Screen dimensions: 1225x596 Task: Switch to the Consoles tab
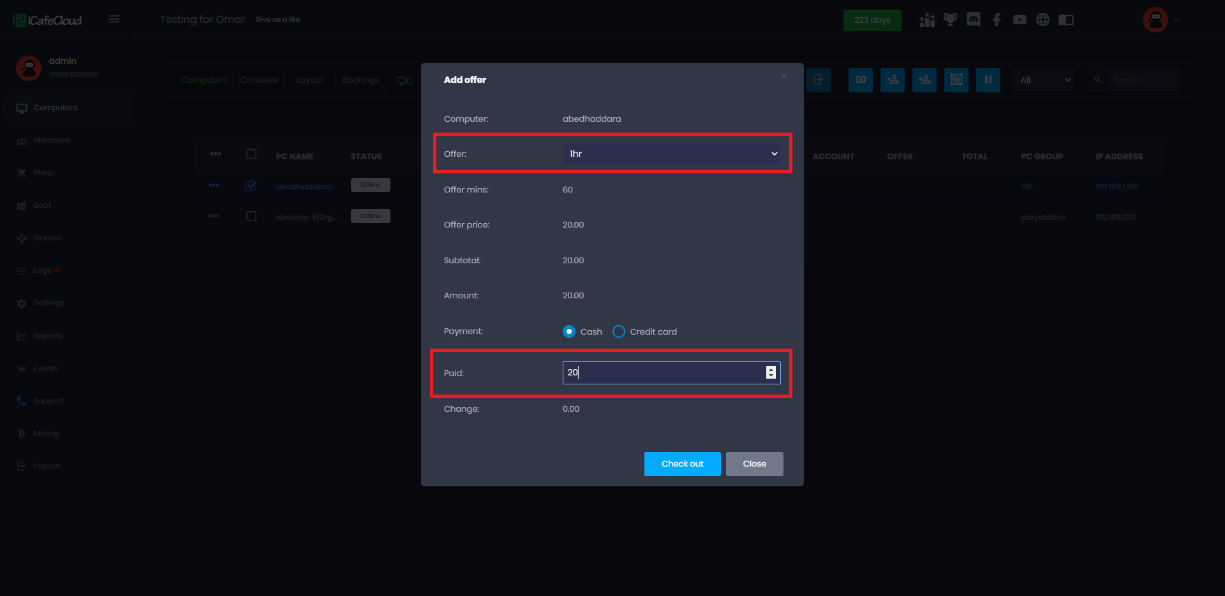click(258, 80)
